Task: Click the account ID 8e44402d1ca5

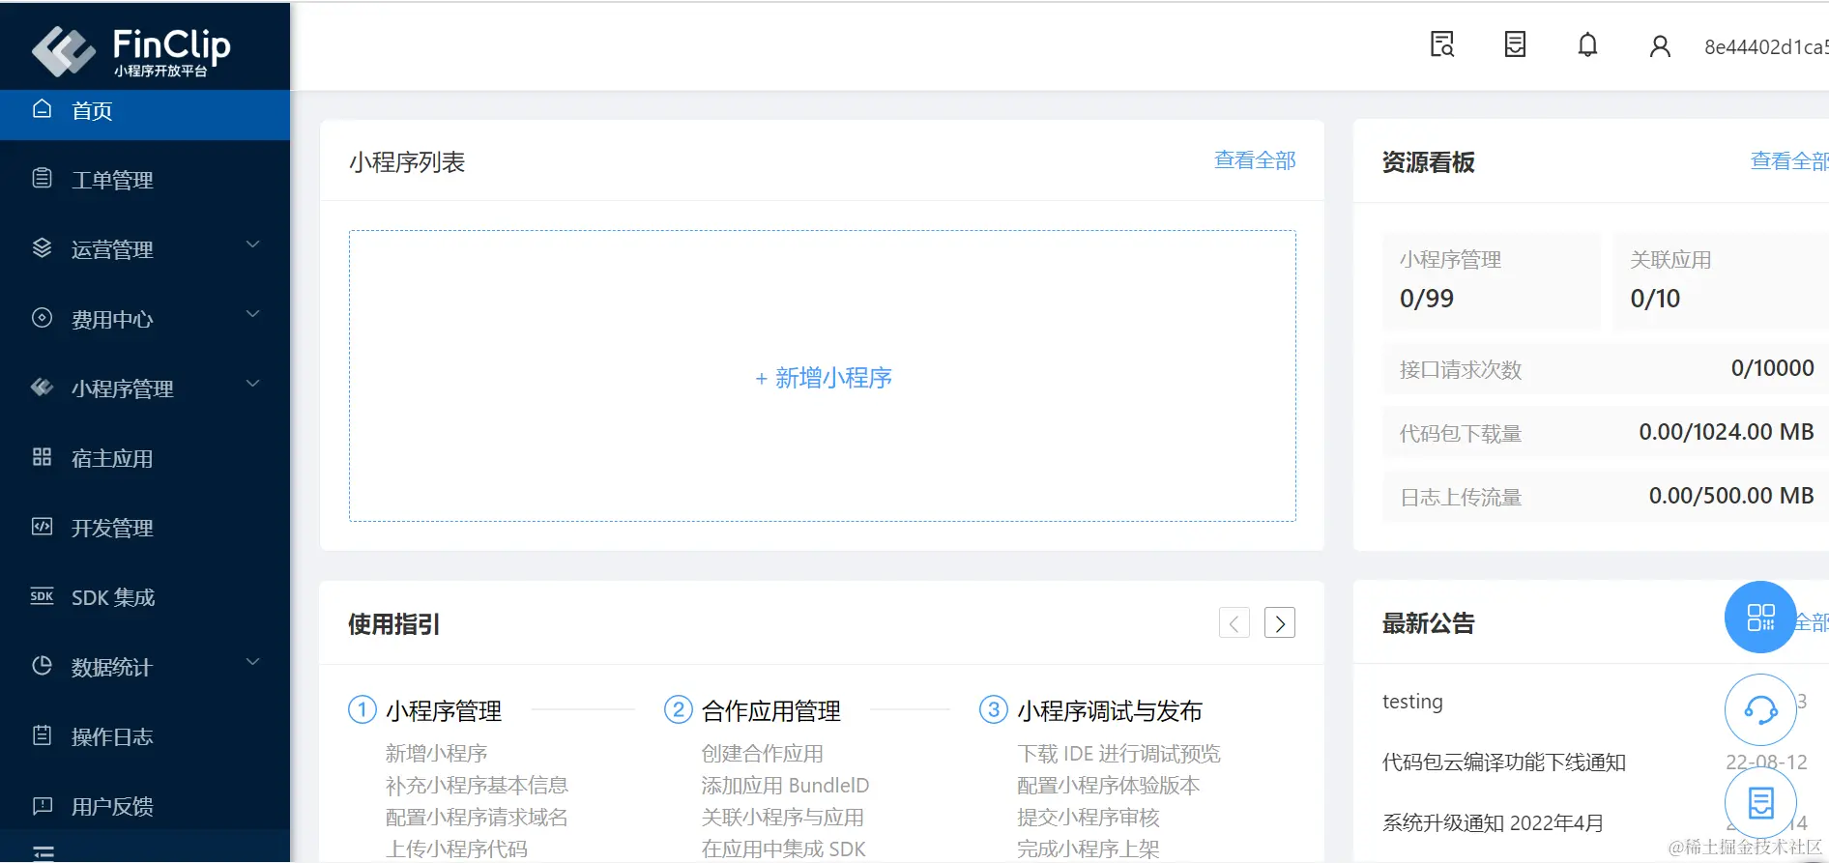Action: (x=1766, y=46)
